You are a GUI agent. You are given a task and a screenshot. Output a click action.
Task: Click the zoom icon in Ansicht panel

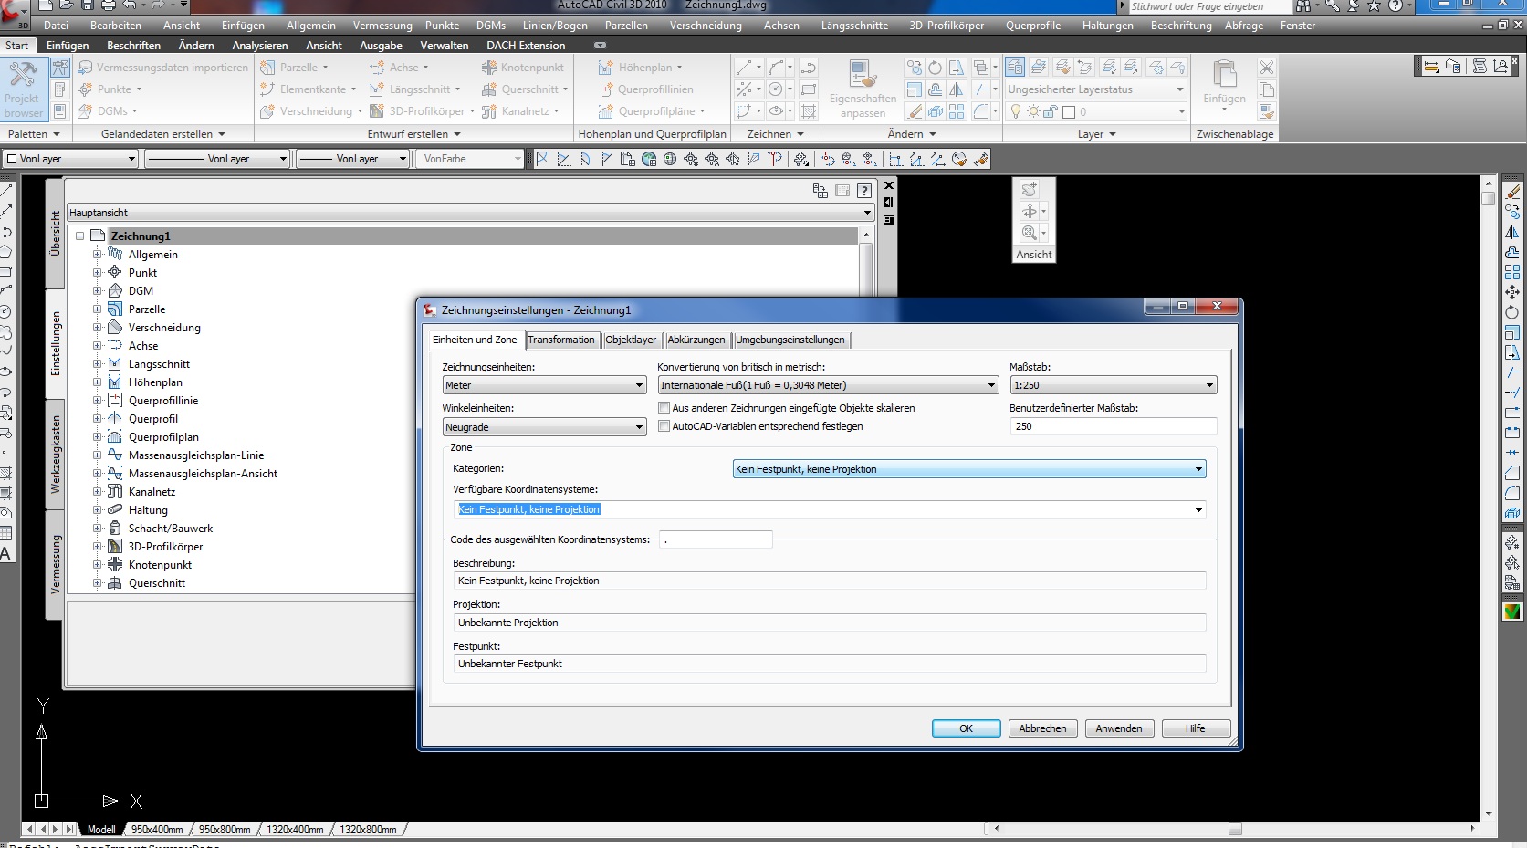(1030, 233)
